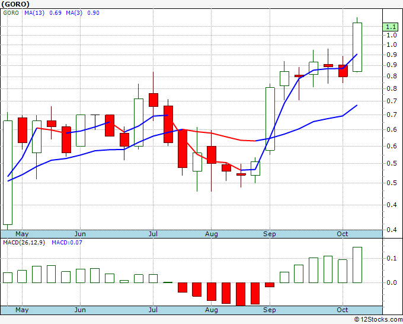Click Oct on the price chart date axis
Viewport: 403px width, 324px height.
[x=343, y=234]
